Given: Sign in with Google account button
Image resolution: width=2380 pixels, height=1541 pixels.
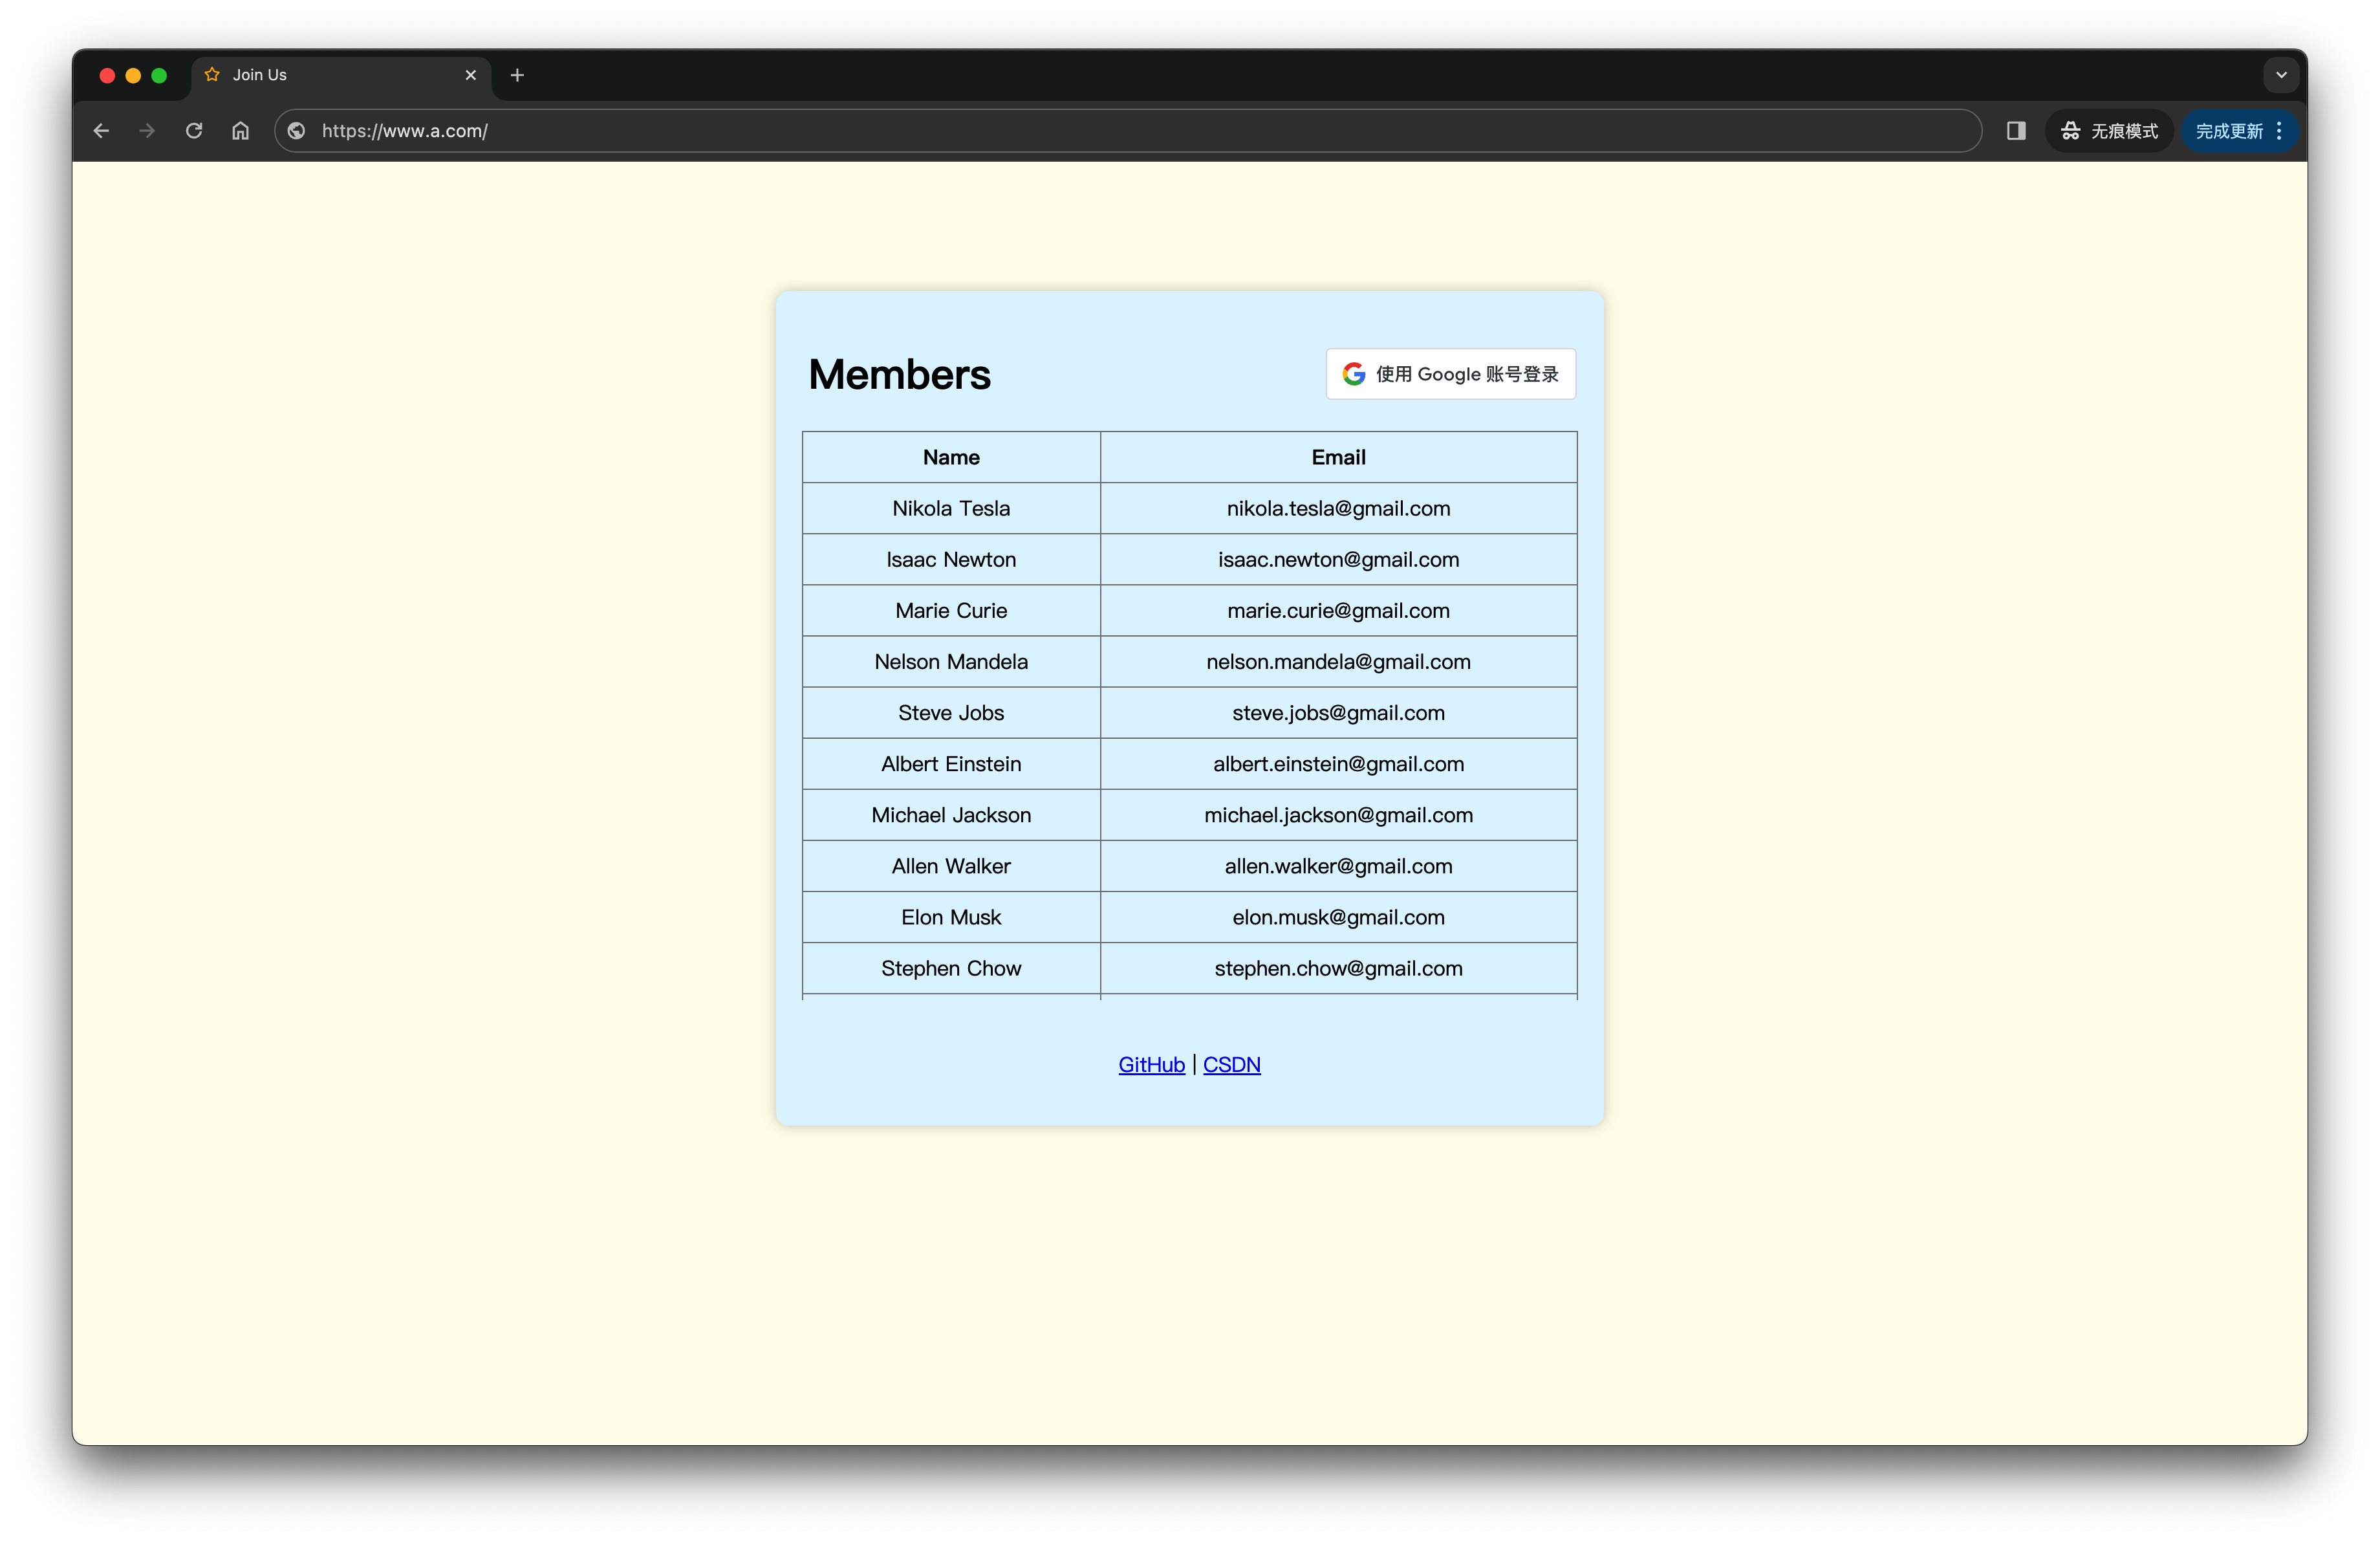Looking at the screenshot, I should point(1450,374).
